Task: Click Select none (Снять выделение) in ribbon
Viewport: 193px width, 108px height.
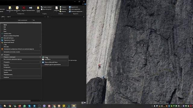Action: click(74, 9)
